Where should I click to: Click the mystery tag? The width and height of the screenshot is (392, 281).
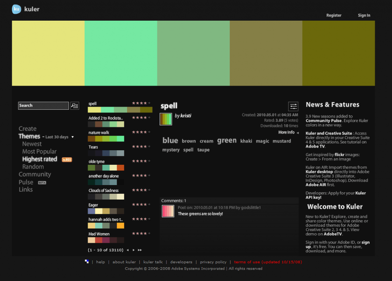171,150
